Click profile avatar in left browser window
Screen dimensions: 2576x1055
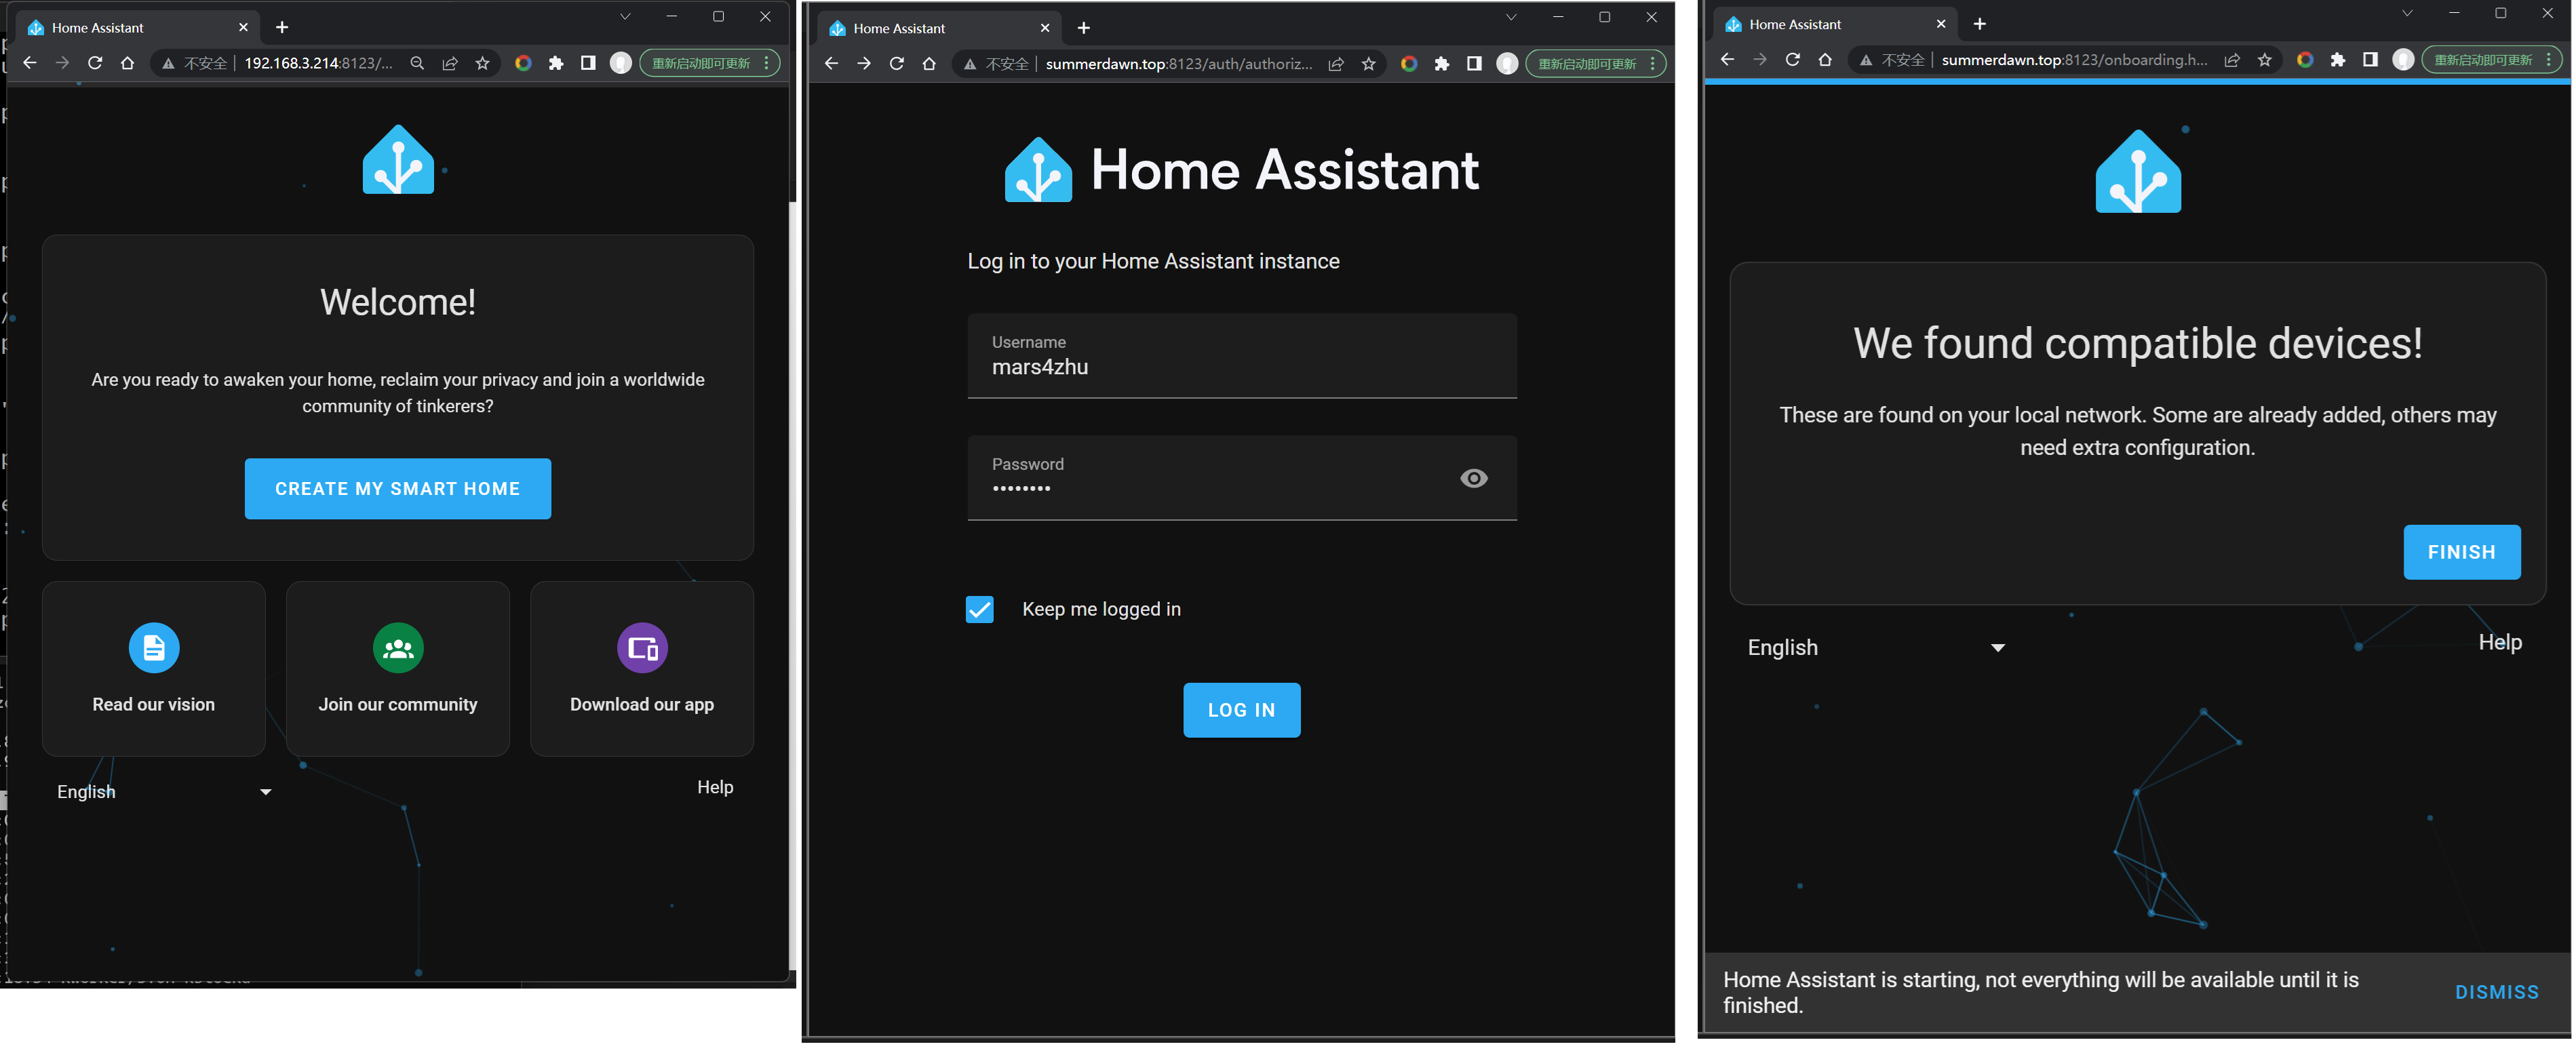[621, 63]
